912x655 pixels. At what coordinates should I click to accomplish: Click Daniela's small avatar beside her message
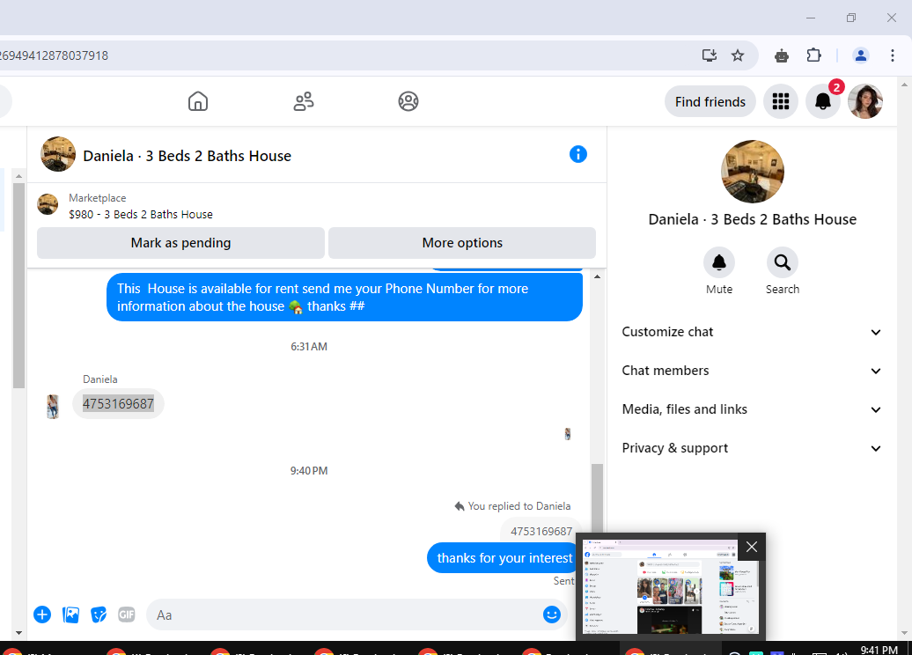53,406
